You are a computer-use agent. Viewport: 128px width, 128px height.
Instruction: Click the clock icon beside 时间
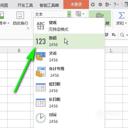pyautogui.click(x=41, y=118)
